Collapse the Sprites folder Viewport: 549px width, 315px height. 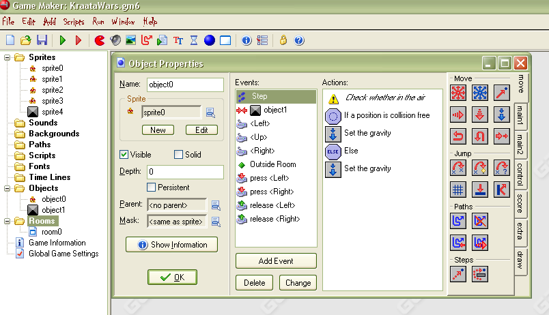[x=7, y=57]
